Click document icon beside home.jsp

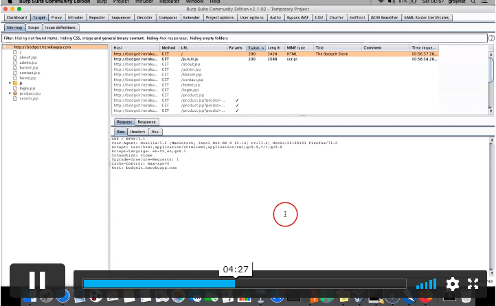[15, 78]
